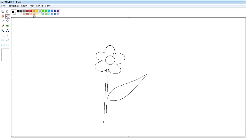
Task: Select the Ellipse tool
Action: pos(3,45)
